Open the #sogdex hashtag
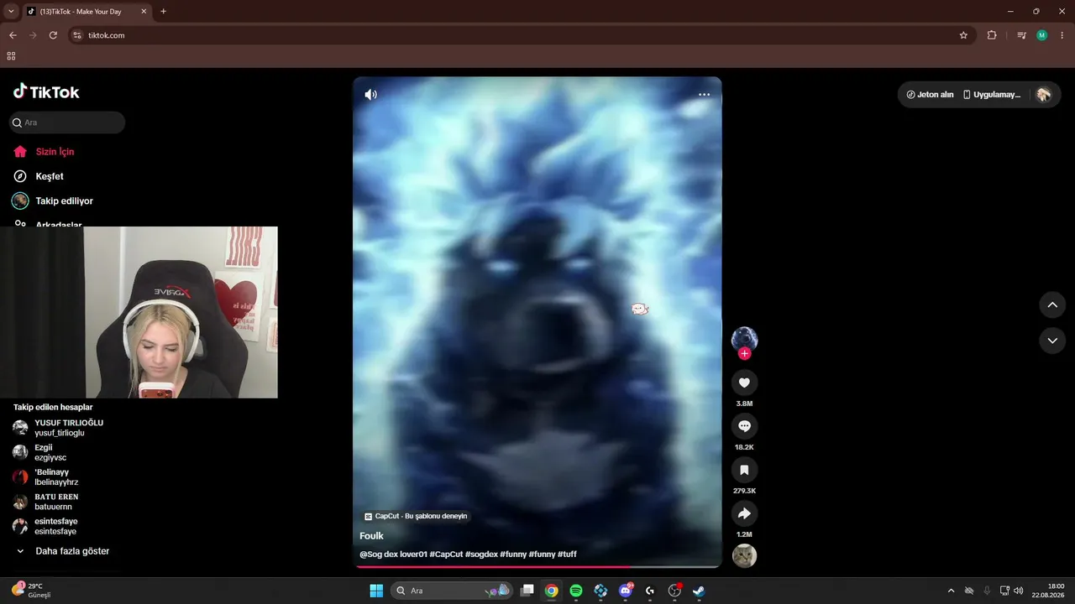 pyautogui.click(x=481, y=555)
